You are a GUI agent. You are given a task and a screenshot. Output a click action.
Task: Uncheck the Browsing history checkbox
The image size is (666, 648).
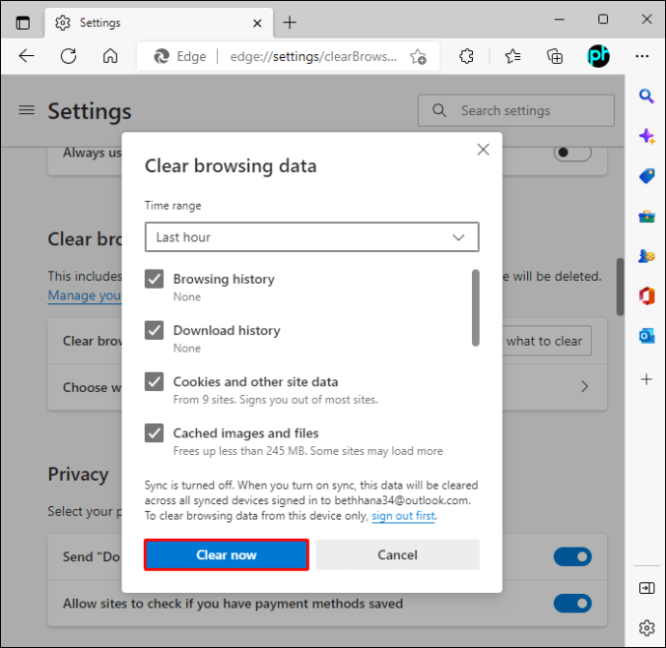tap(153, 279)
